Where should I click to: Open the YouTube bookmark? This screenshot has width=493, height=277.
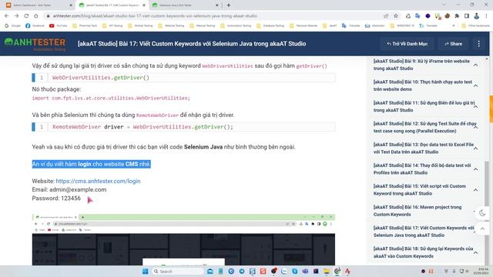(59, 25)
